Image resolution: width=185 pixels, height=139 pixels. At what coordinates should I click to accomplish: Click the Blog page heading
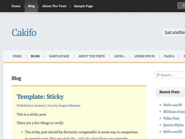point(16,78)
